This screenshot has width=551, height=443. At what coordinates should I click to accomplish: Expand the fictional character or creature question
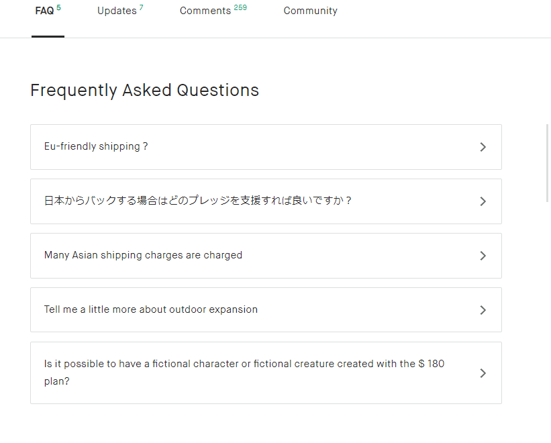point(244,373)
